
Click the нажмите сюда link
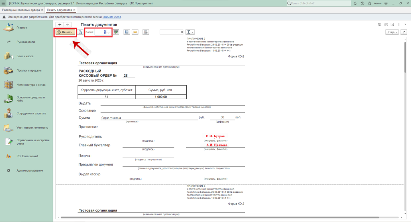pyautogui.click(x=112, y=17)
